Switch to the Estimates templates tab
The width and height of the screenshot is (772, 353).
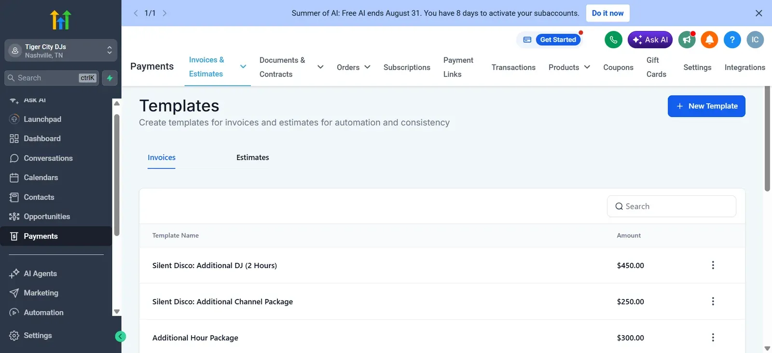pyautogui.click(x=253, y=158)
